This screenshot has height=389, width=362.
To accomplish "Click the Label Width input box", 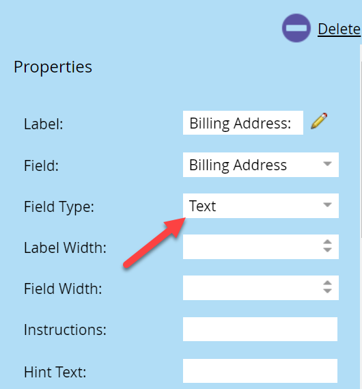I will point(252,247).
